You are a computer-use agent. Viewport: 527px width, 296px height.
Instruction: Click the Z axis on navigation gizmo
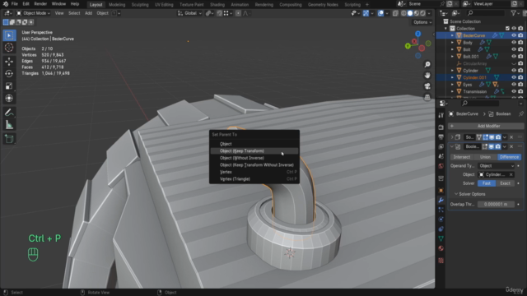[x=417, y=34]
